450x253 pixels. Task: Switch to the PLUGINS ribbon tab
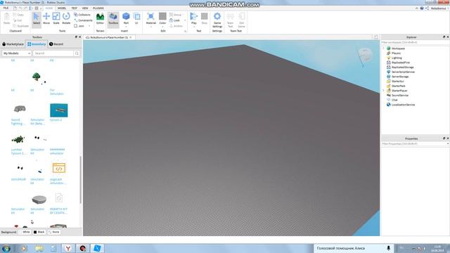click(x=98, y=8)
